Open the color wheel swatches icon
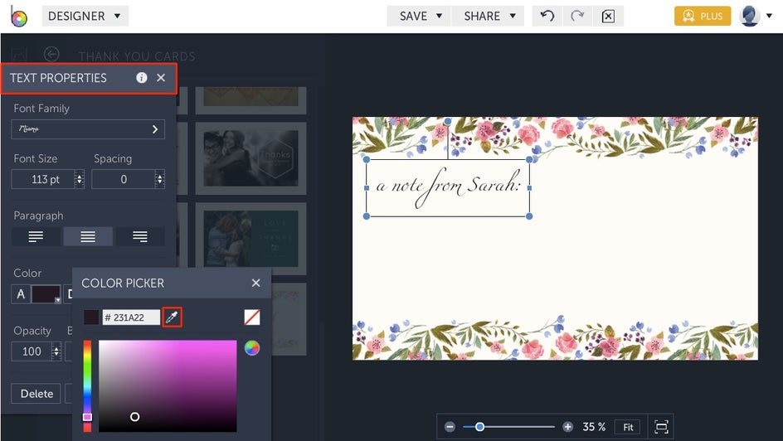Viewport: 783px width, 441px height. click(x=252, y=347)
